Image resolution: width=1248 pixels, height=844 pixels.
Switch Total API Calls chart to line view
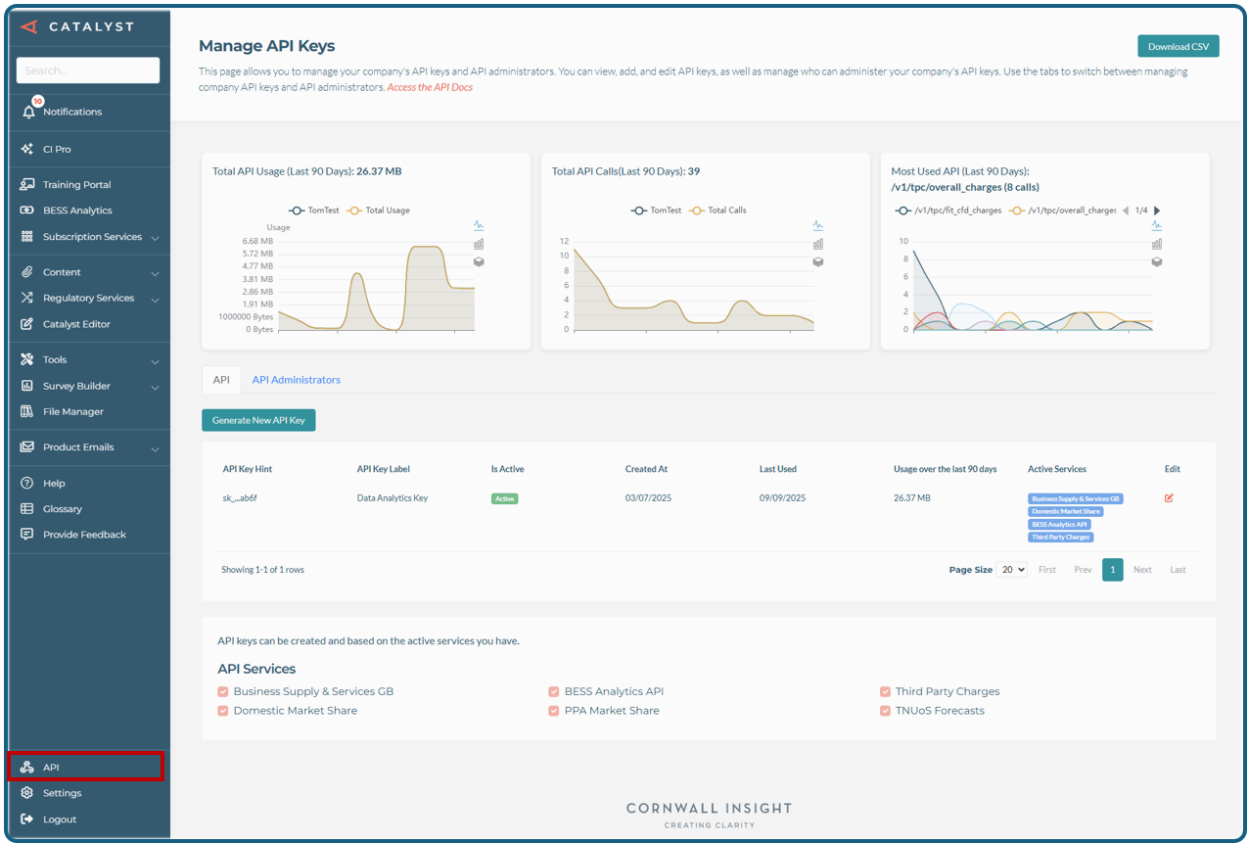pos(818,225)
